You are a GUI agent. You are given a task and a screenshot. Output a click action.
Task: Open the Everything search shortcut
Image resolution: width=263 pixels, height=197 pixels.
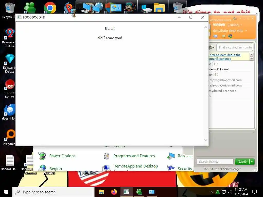pos(10,135)
